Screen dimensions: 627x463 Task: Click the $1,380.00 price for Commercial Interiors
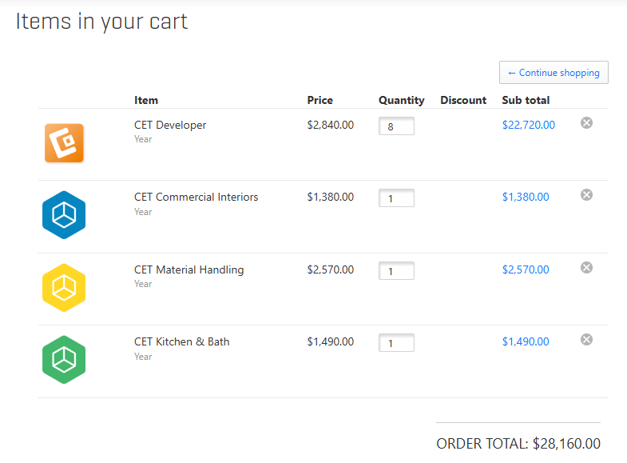coord(331,197)
